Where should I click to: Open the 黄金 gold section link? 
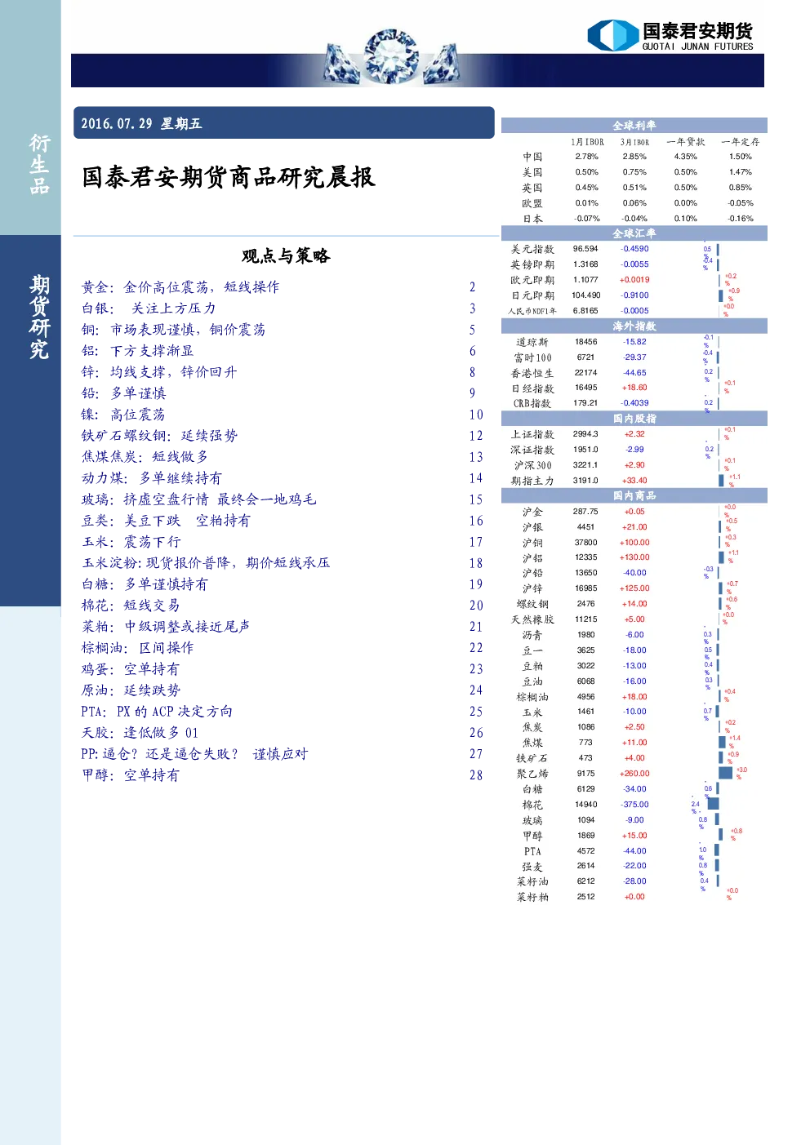tap(180, 287)
